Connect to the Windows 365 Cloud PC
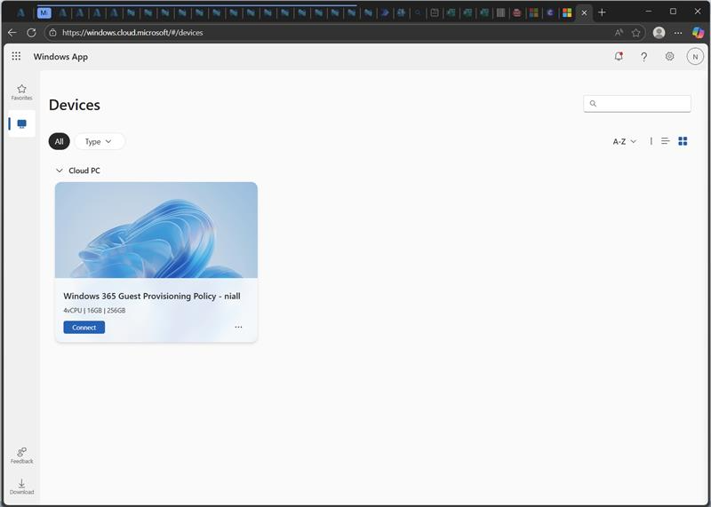 [84, 327]
